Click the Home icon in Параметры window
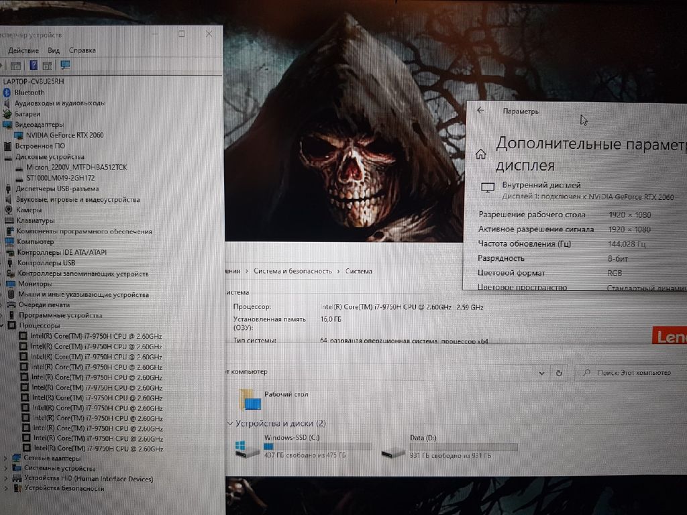 click(481, 154)
